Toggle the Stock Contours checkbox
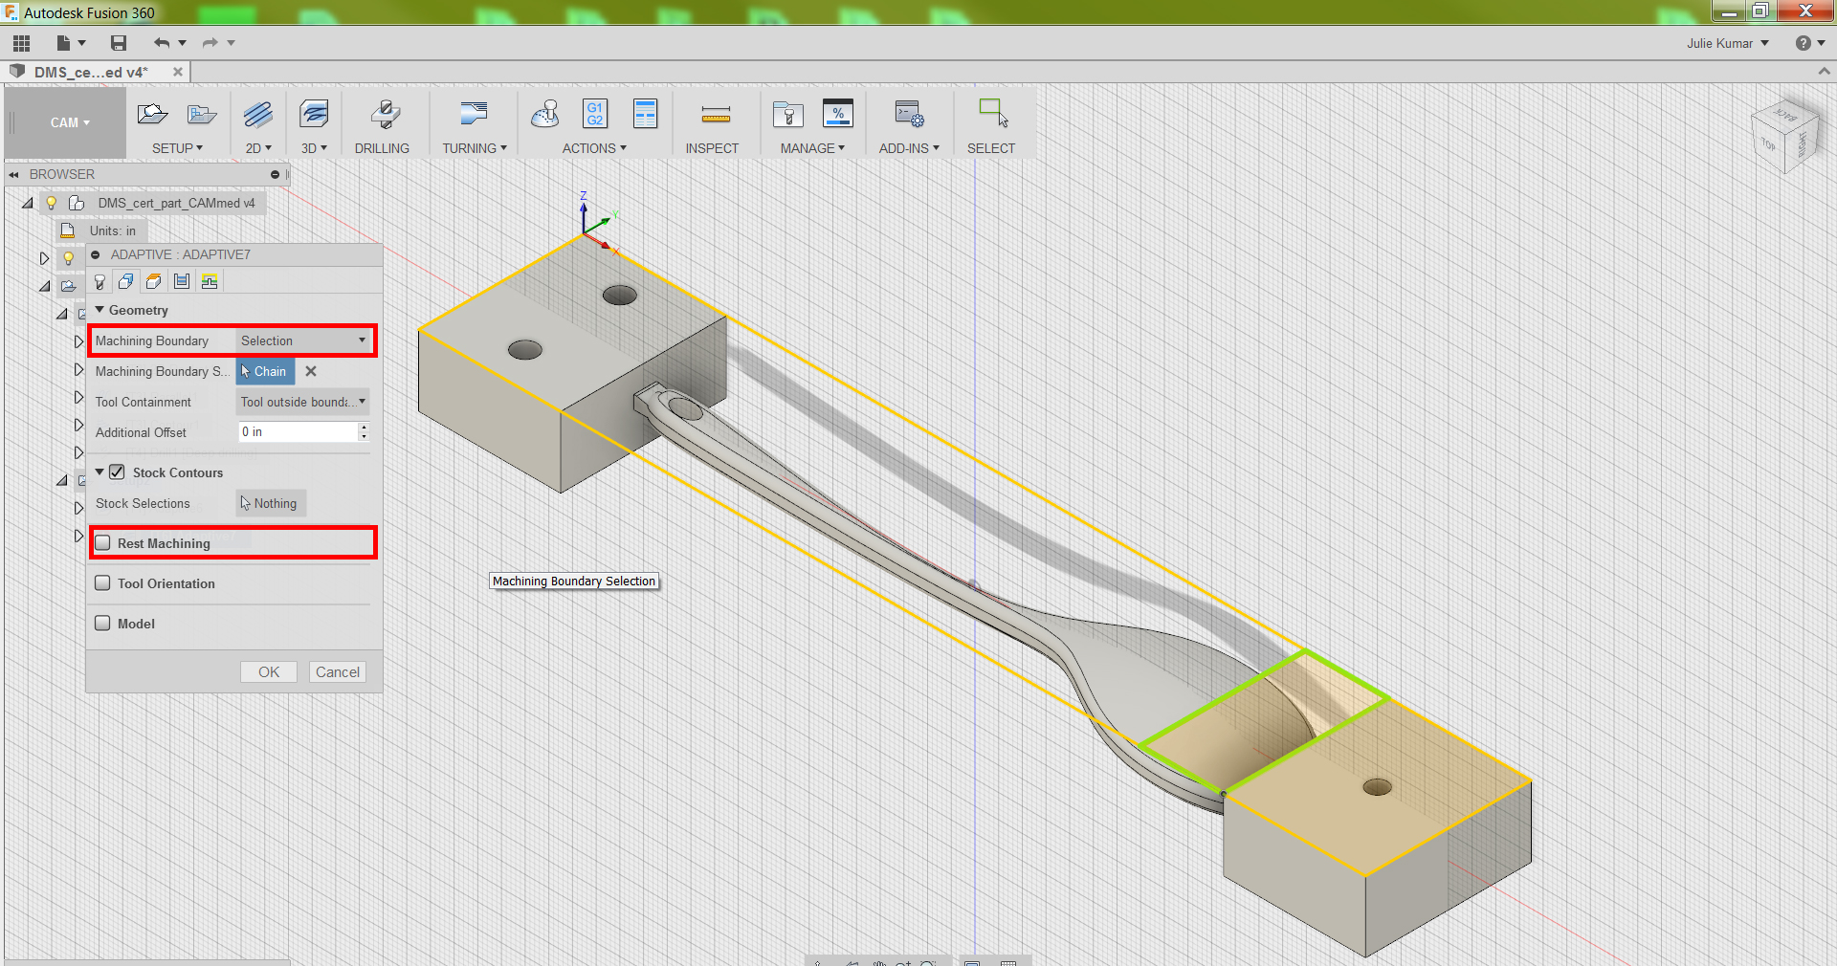This screenshot has width=1837, height=966. [x=117, y=472]
